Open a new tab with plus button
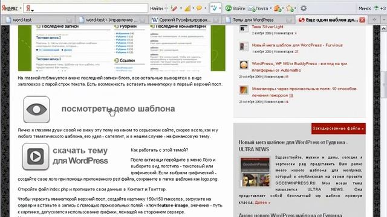This screenshot has width=387, height=217. [x=374, y=20]
